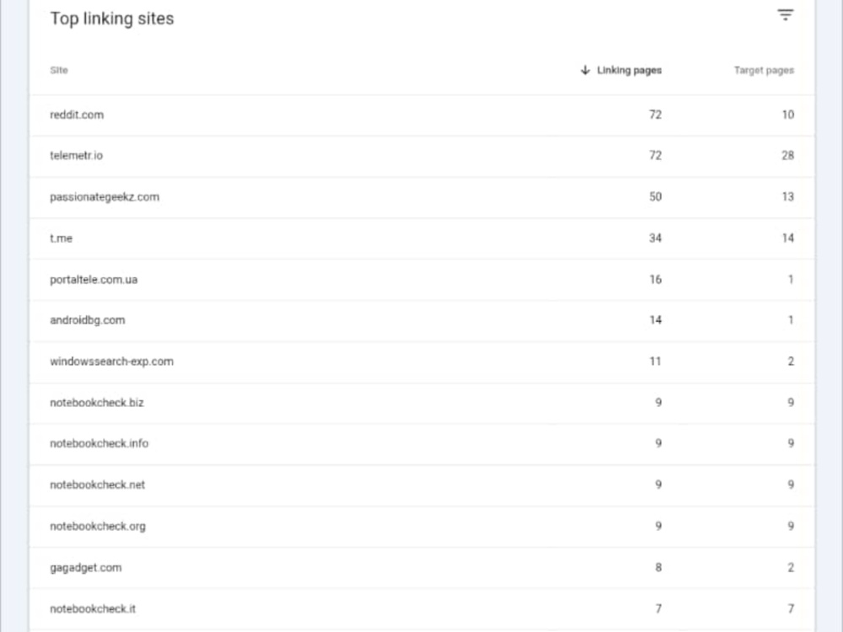Screen dimensions: 843x632
Task: Click the Top linking sites heading
Action: pyautogui.click(x=112, y=19)
